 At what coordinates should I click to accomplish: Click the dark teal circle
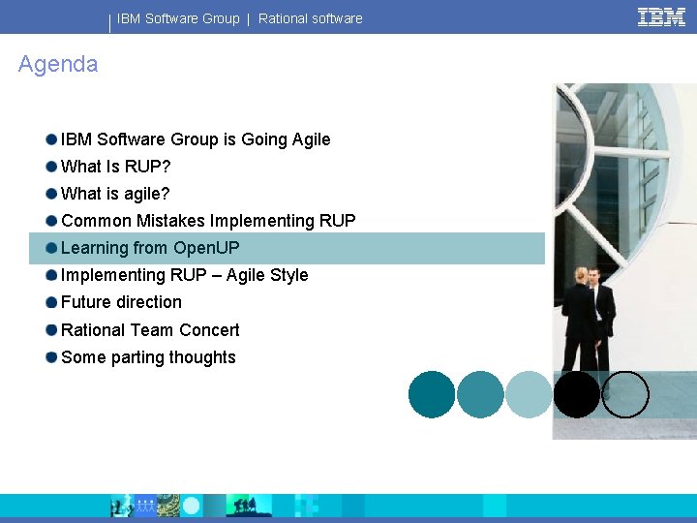tap(432, 394)
